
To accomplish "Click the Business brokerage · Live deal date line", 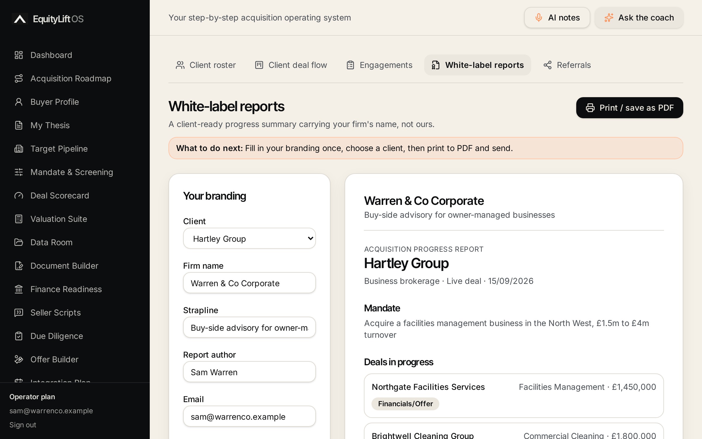I will coord(449,281).
